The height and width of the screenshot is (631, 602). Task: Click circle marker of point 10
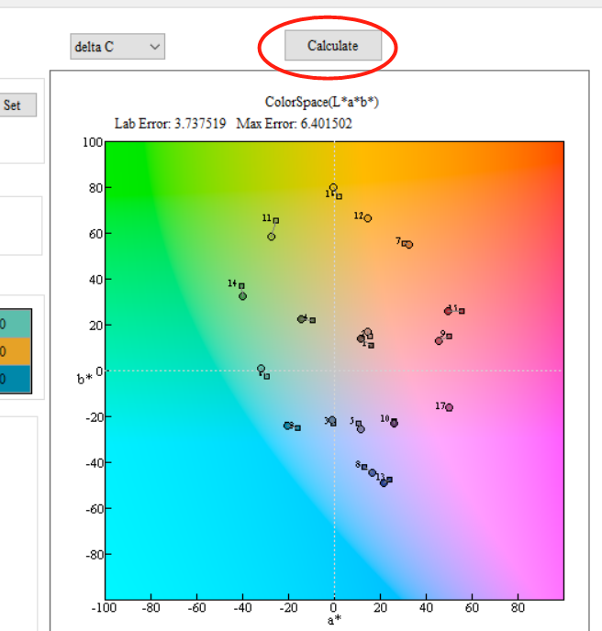(394, 423)
